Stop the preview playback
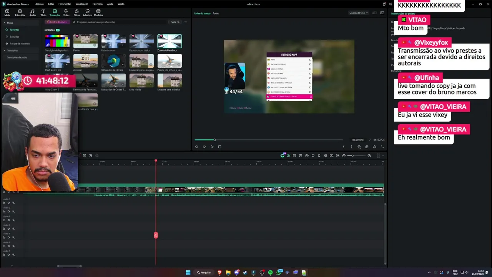492x277 pixels. click(x=219, y=147)
